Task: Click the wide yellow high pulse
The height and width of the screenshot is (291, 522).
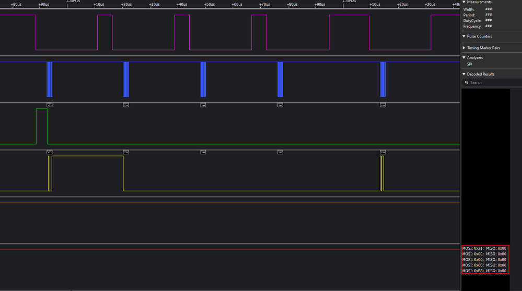Action: [88, 174]
